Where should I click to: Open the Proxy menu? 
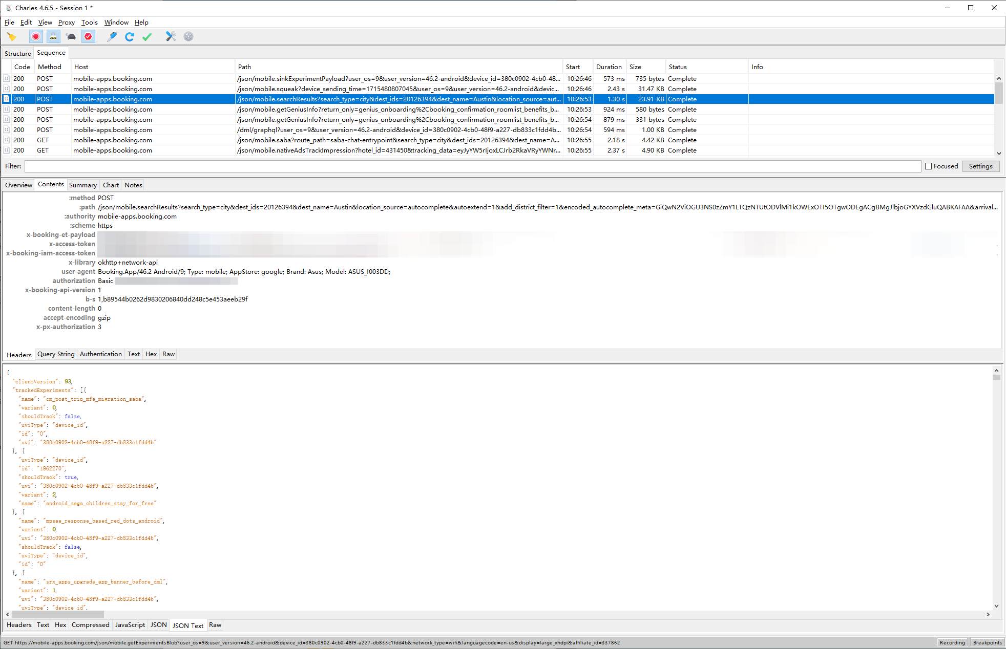tap(66, 23)
